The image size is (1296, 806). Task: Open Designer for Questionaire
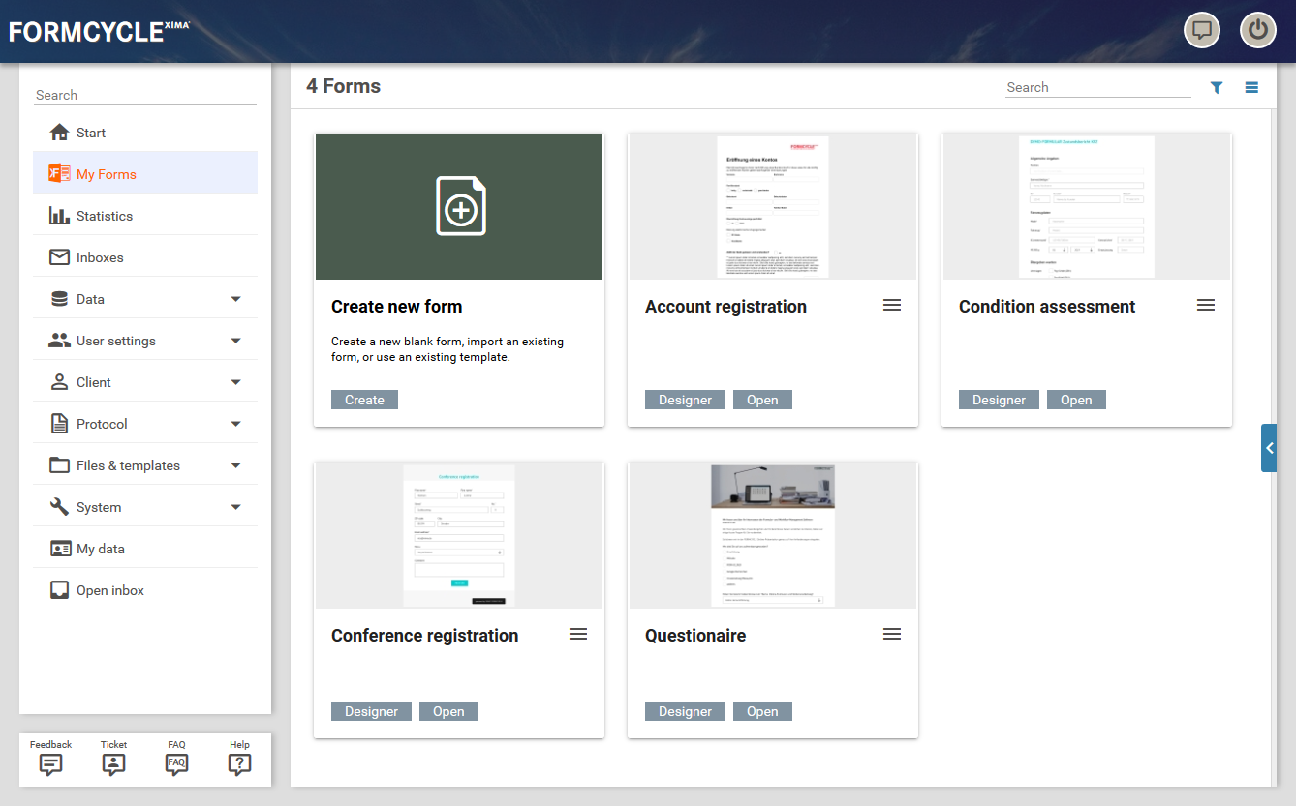coord(685,711)
